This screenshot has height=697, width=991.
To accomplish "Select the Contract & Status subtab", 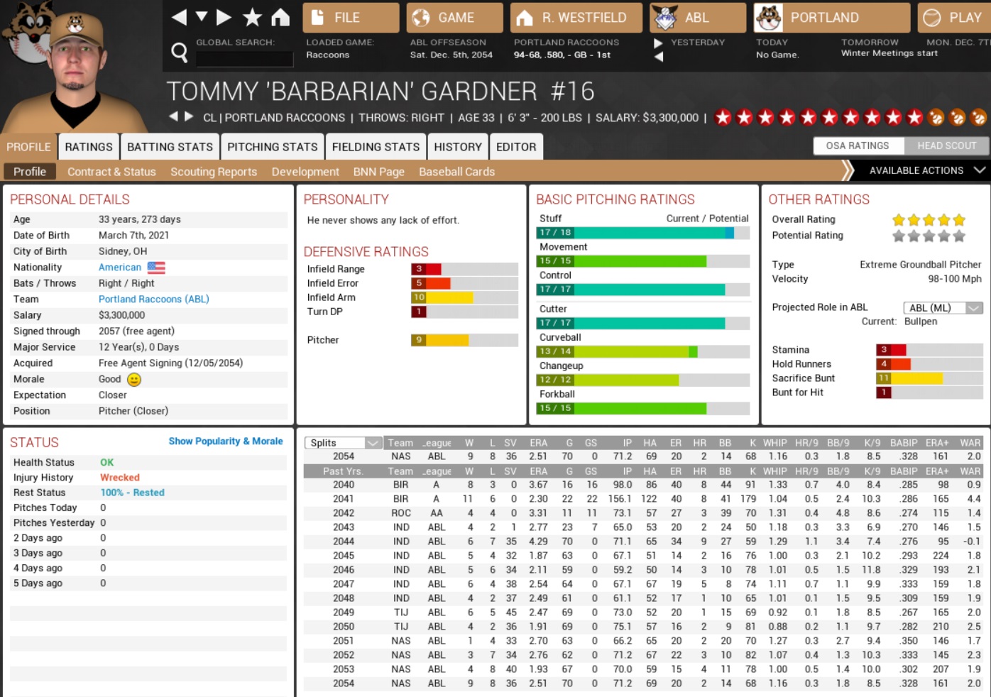I will pyautogui.click(x=111, y=172).
